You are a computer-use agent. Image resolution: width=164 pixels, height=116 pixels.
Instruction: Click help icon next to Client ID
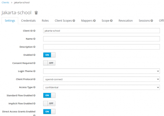[34, 31]
